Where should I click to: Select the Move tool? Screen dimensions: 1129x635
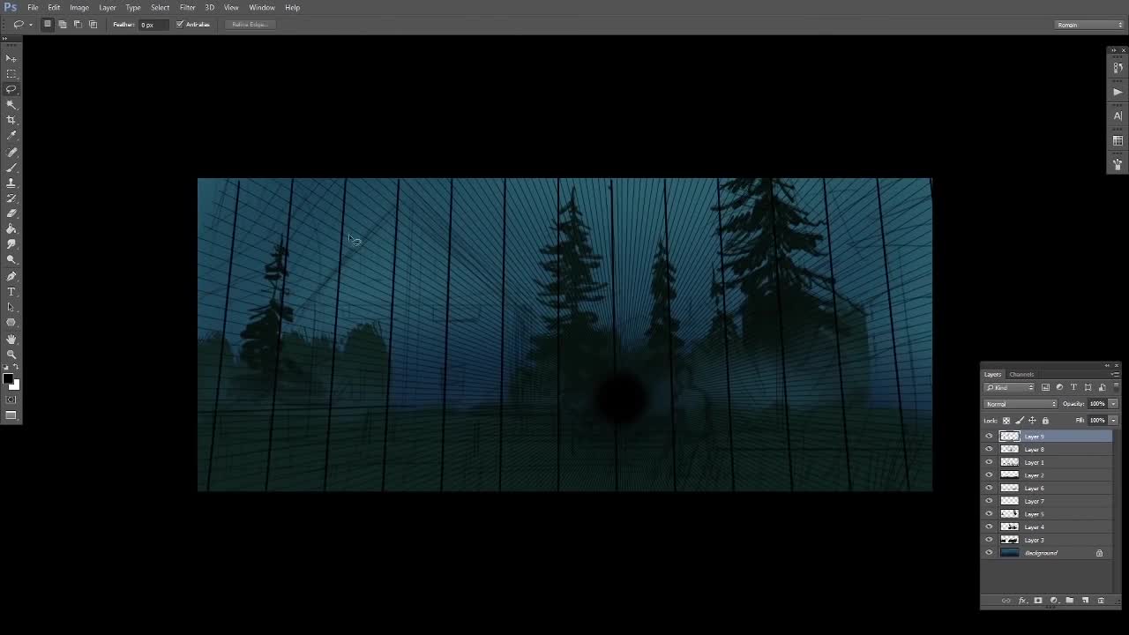[x=11, y=58]
